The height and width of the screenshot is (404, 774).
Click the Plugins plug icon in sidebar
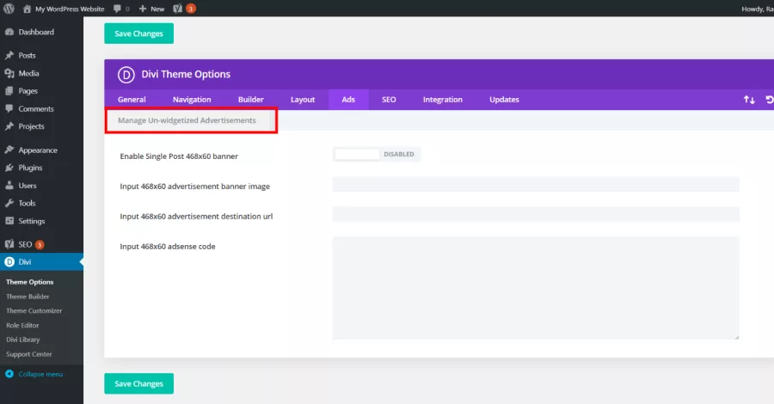[9, 168]
